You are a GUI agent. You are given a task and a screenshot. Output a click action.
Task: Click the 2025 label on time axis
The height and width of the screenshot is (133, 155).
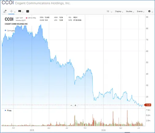click(32, 130)
